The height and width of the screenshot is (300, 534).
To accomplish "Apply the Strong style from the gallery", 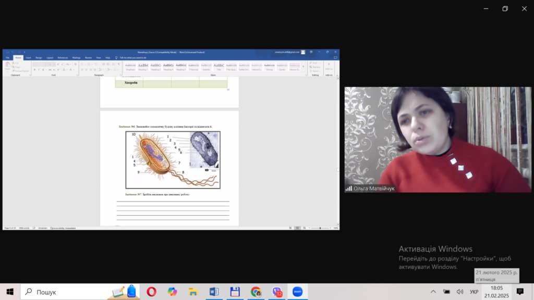I will click(x=269, y=67).
